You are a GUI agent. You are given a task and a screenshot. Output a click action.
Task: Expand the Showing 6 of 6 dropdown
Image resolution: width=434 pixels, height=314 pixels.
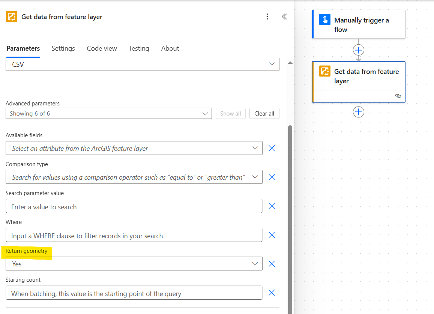tap(205, 113)
